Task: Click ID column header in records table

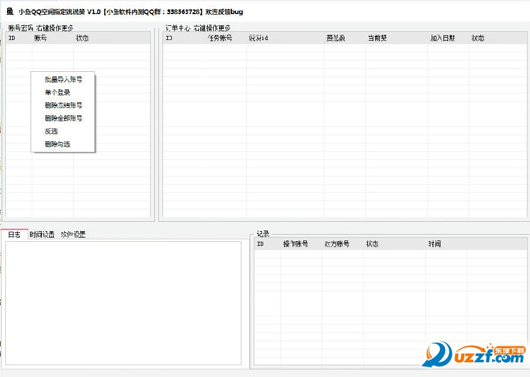Action: tap(267, 243)
